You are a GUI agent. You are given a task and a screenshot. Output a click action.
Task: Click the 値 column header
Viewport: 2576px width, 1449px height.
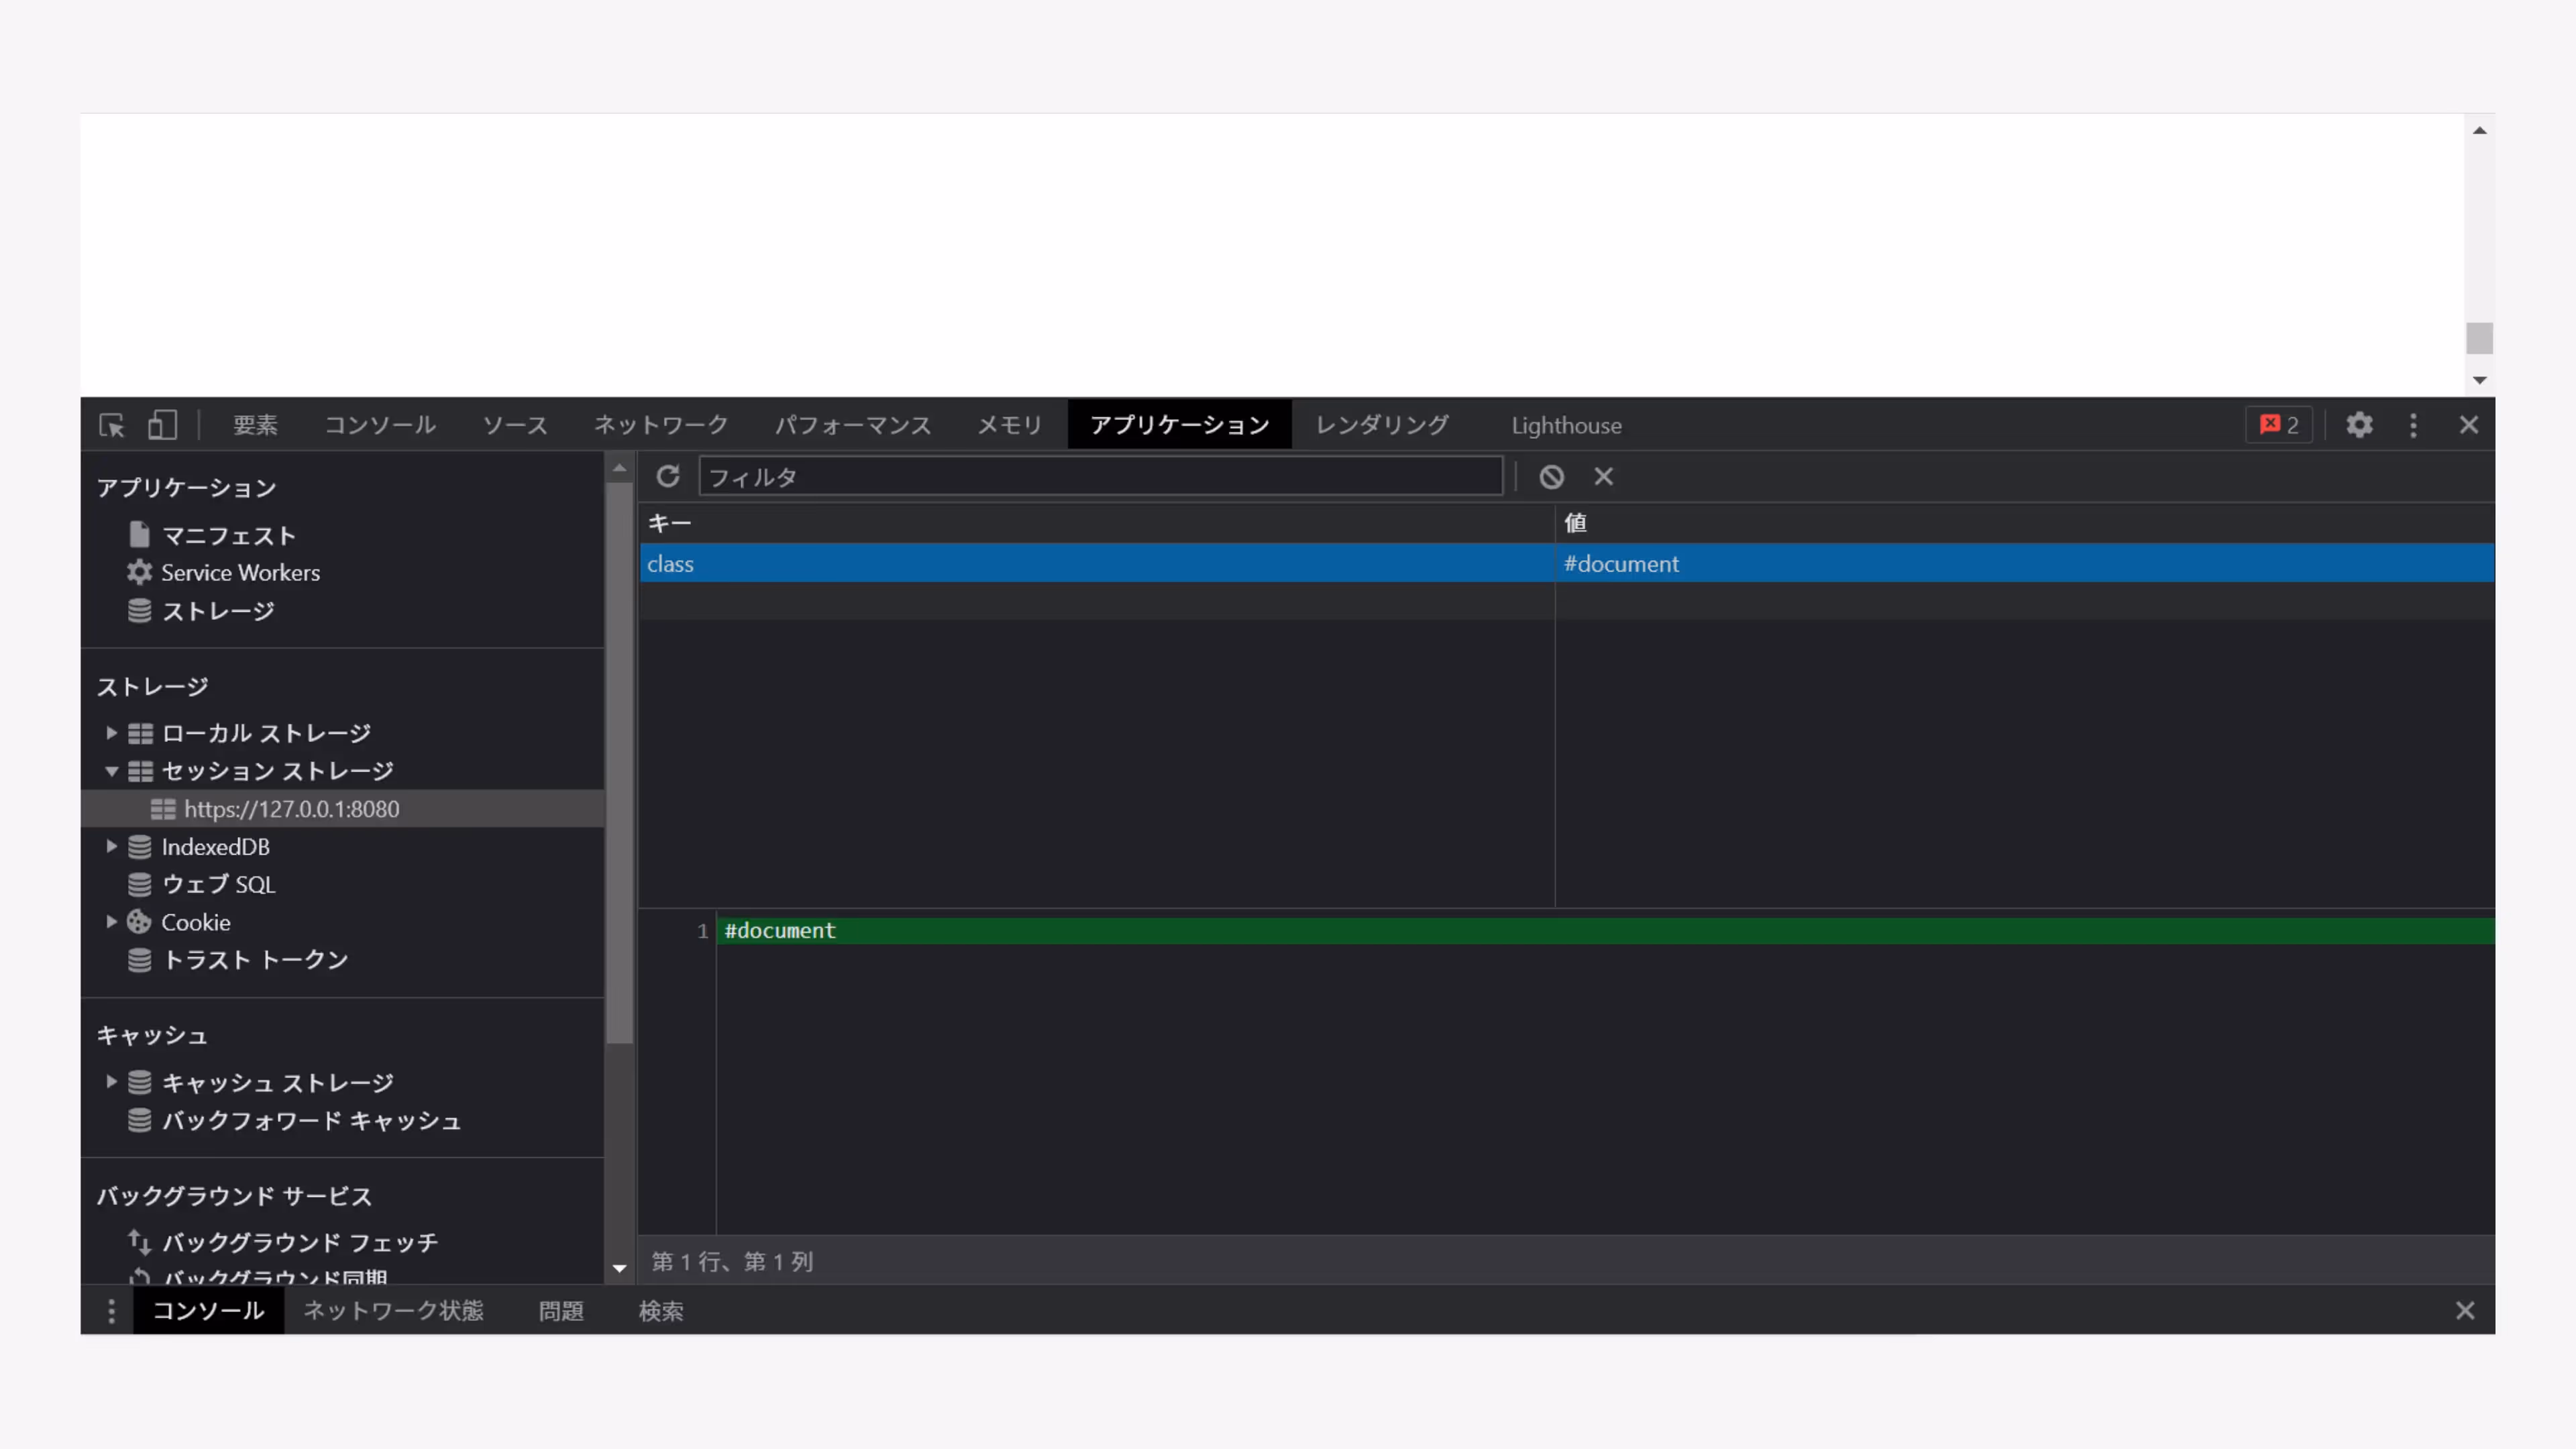click(x=2025, y=523)
